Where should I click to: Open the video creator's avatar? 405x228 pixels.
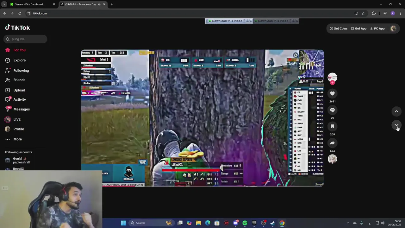[x=332, y=77]
